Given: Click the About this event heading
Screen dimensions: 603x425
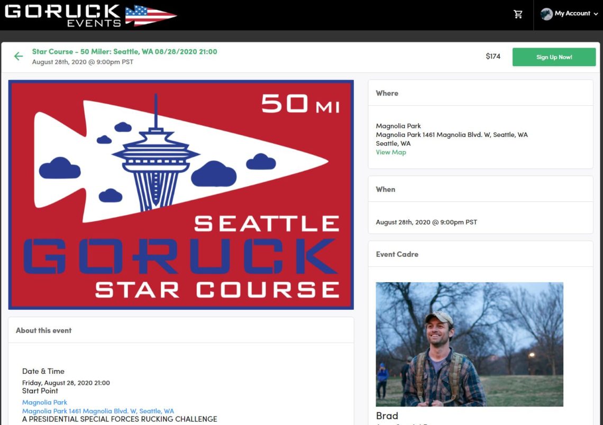Looking at the screenshot, I should tap(43, 330).
